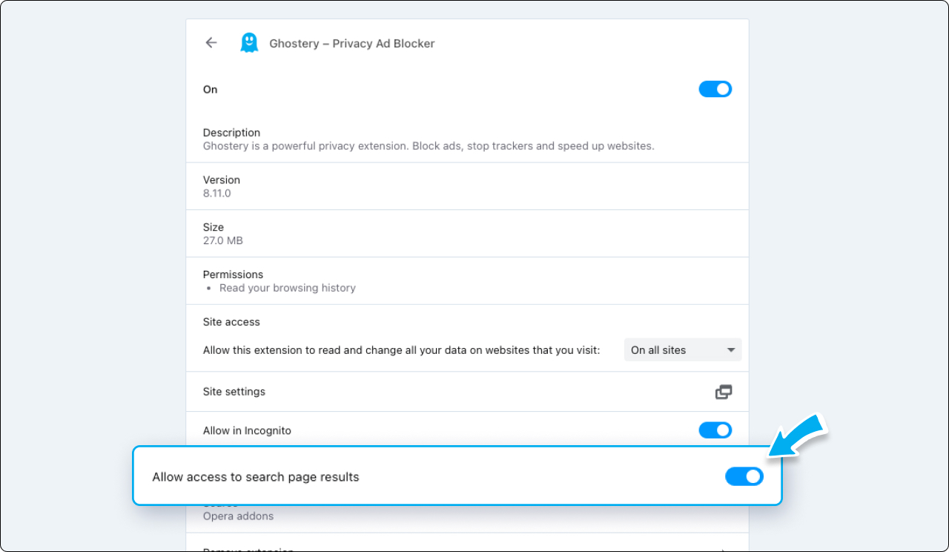Expand the Remove extension row

(x=467, y=549)
